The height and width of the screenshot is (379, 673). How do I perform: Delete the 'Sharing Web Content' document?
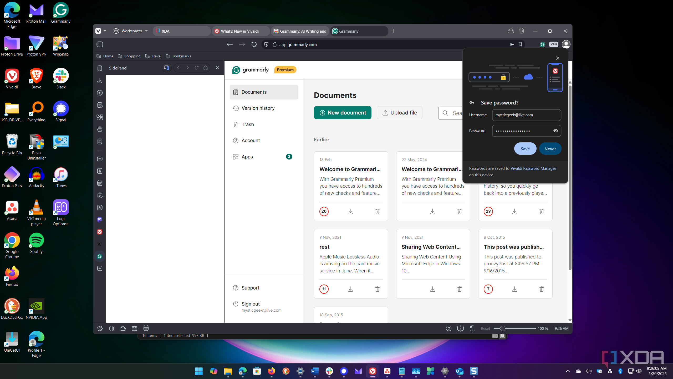(x=460, y=289)
